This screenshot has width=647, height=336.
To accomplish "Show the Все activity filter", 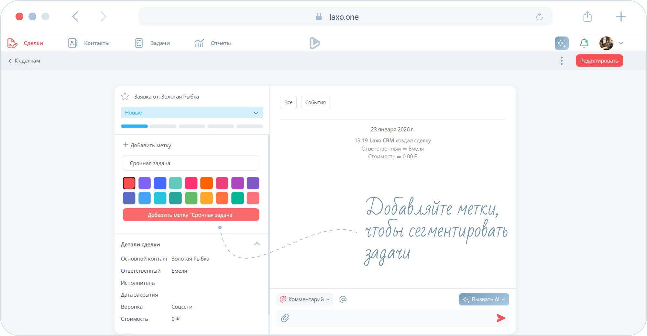I will (288, 102).
